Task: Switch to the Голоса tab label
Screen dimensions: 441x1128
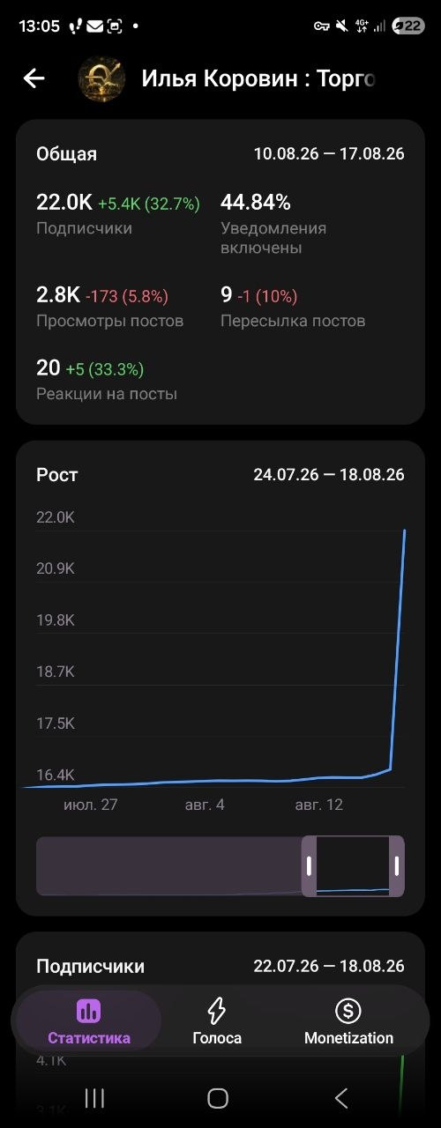Action: pyautogui.click(x=217, y=1038)
